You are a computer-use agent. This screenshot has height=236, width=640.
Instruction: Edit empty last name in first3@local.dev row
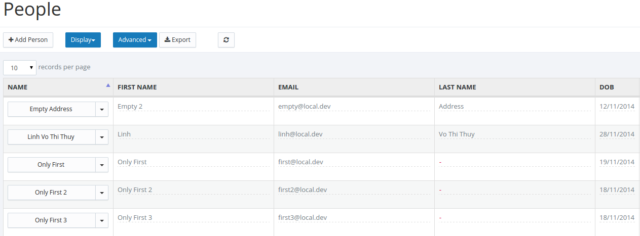(514, 218)
